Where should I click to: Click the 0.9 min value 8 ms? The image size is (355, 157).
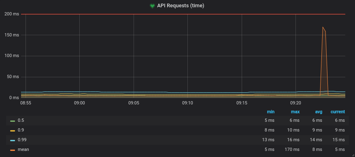pyautogui.click(x=270, y=130)
